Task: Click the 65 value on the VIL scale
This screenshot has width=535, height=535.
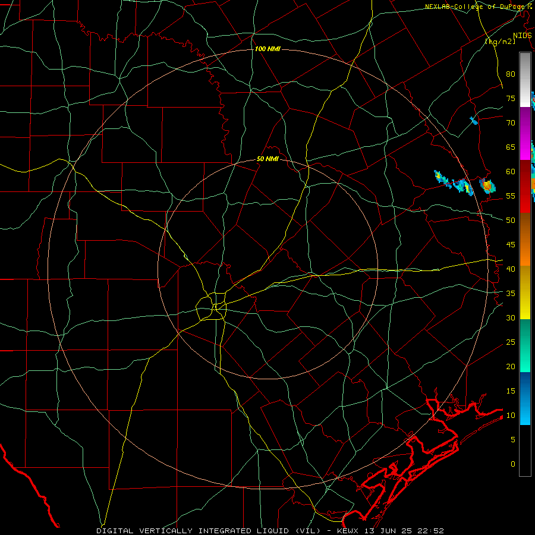Action: (x=511, y=147)
